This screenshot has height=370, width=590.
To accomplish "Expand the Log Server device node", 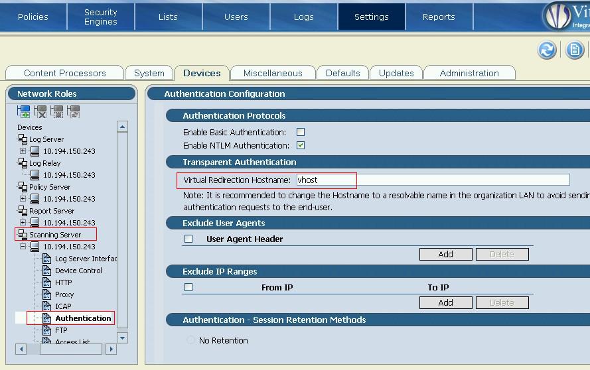I will [23, 151].
